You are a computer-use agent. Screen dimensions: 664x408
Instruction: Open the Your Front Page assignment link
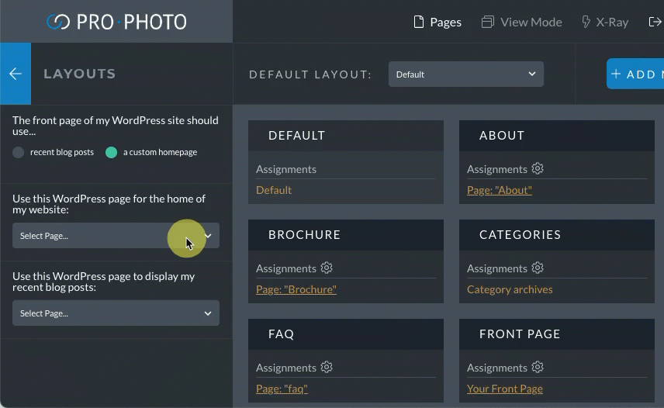[505, 389]
